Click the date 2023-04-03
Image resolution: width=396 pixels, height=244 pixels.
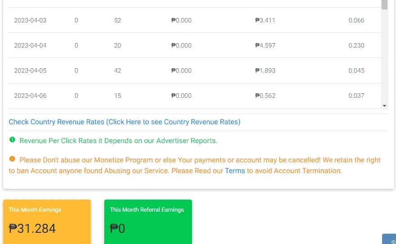point(30,20)
